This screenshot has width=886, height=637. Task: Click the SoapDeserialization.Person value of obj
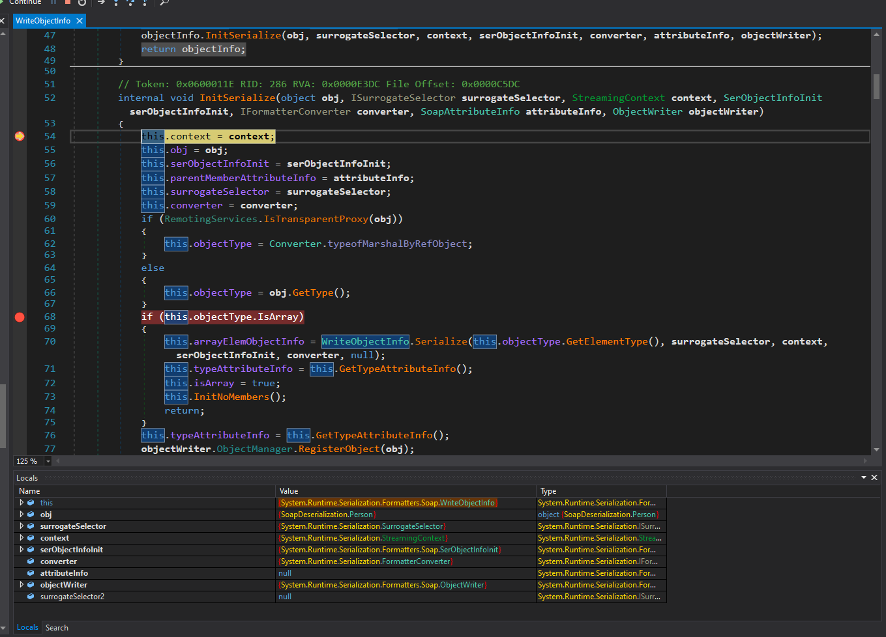(x=327, y=515)
